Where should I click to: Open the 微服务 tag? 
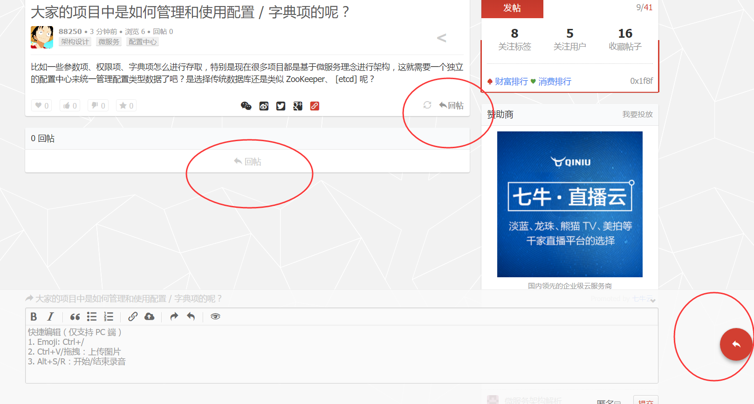[x=109, y=42]
